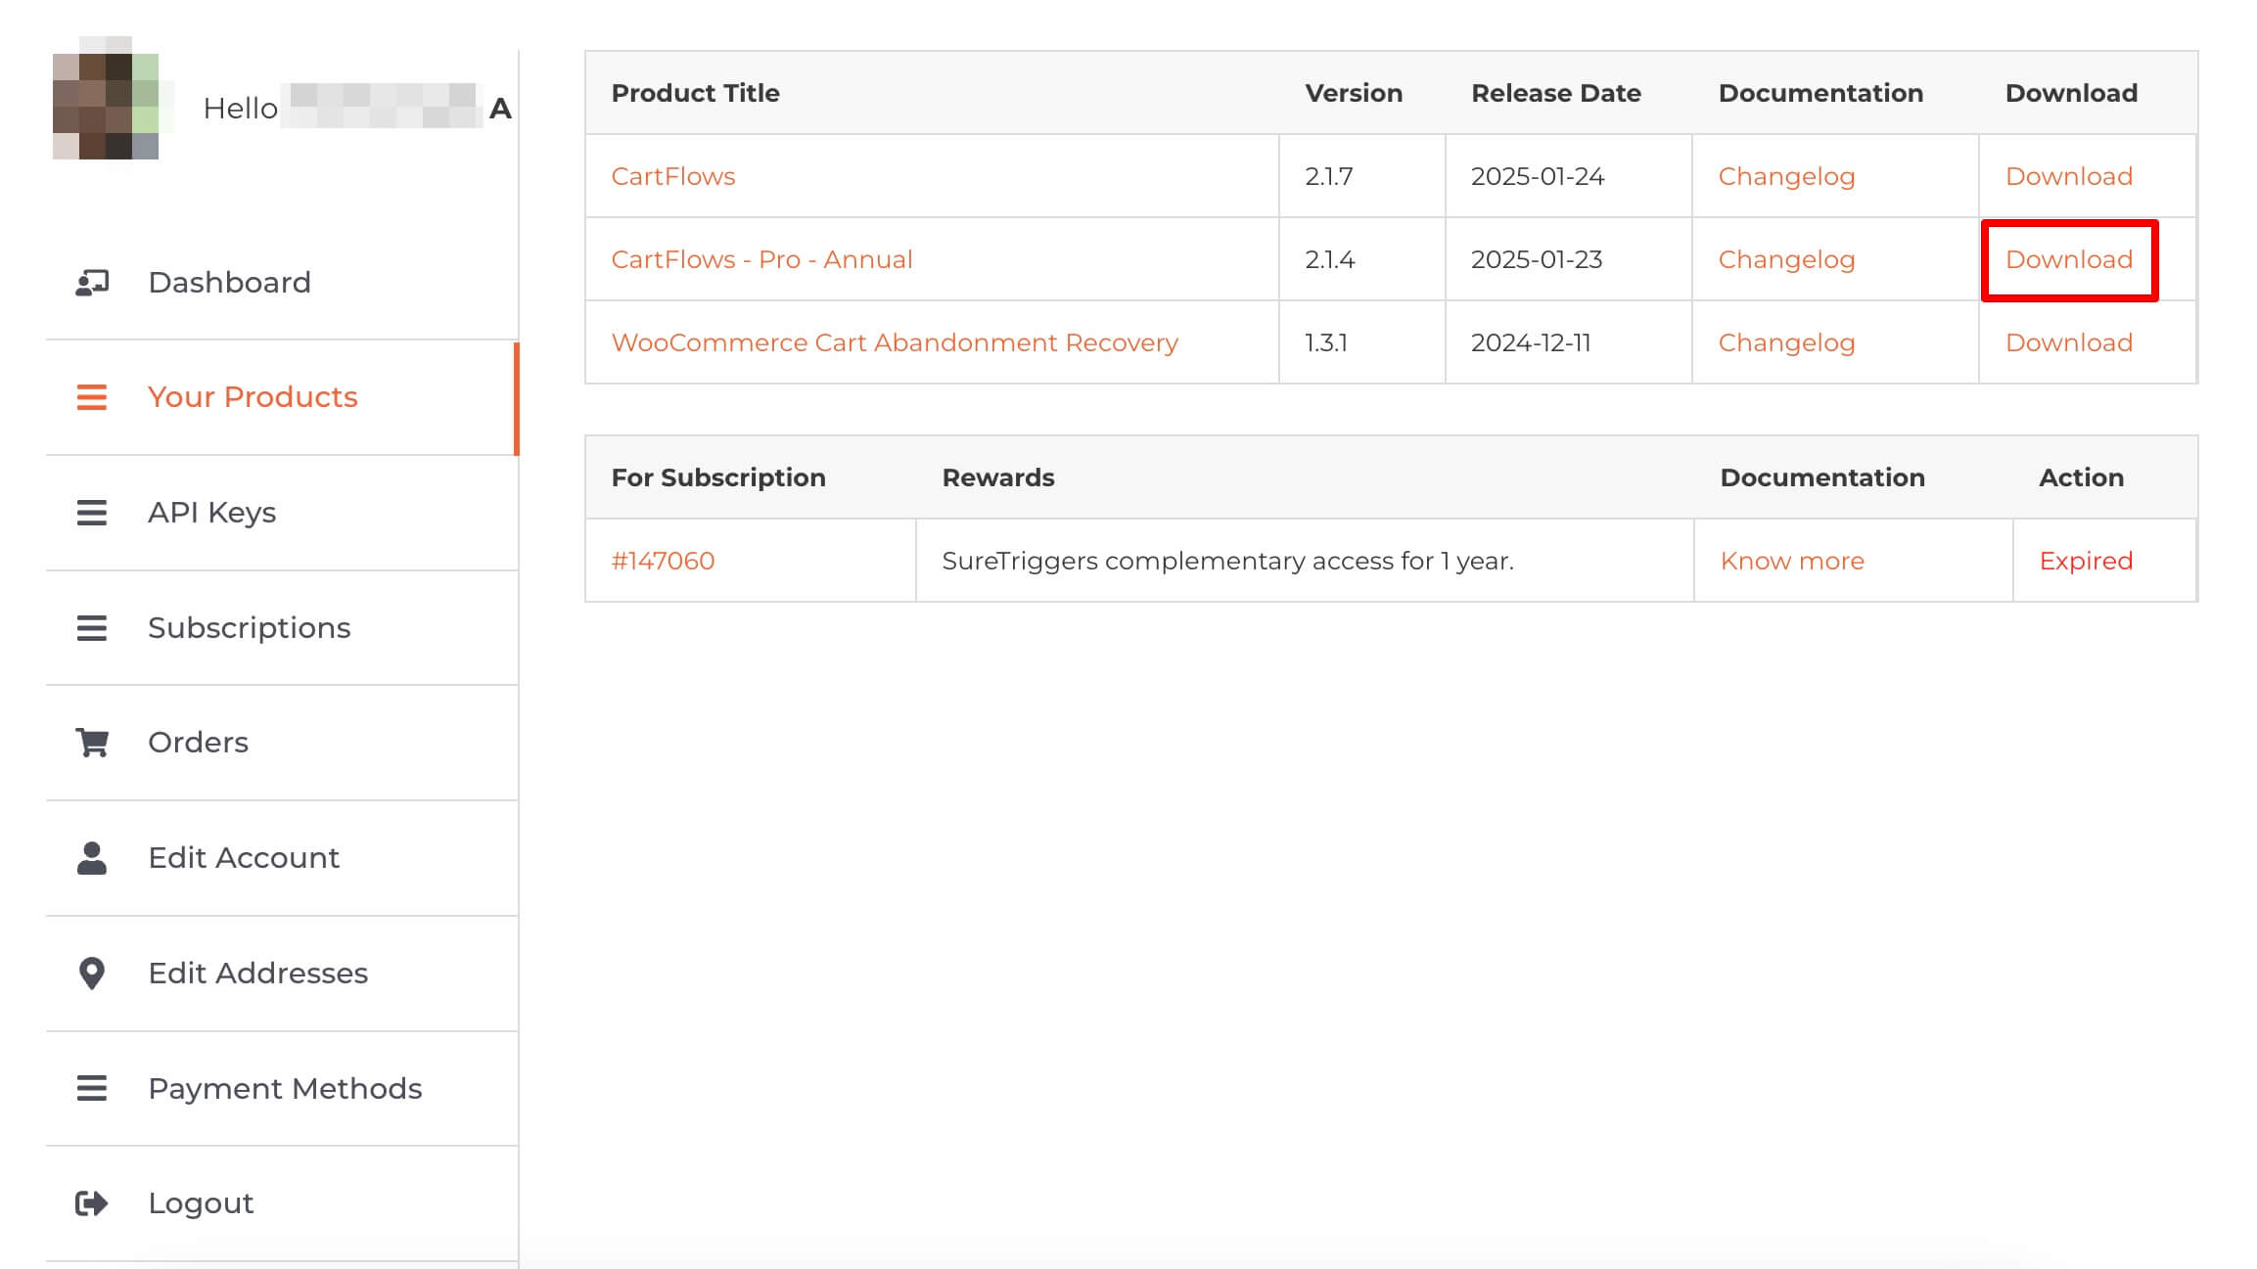Click the Subscriptions list icon

(x=92, y=628)
